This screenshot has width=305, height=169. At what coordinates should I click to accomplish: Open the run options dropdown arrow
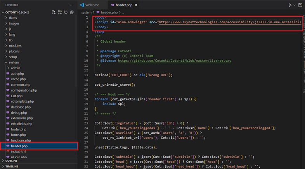pos(295,5)
